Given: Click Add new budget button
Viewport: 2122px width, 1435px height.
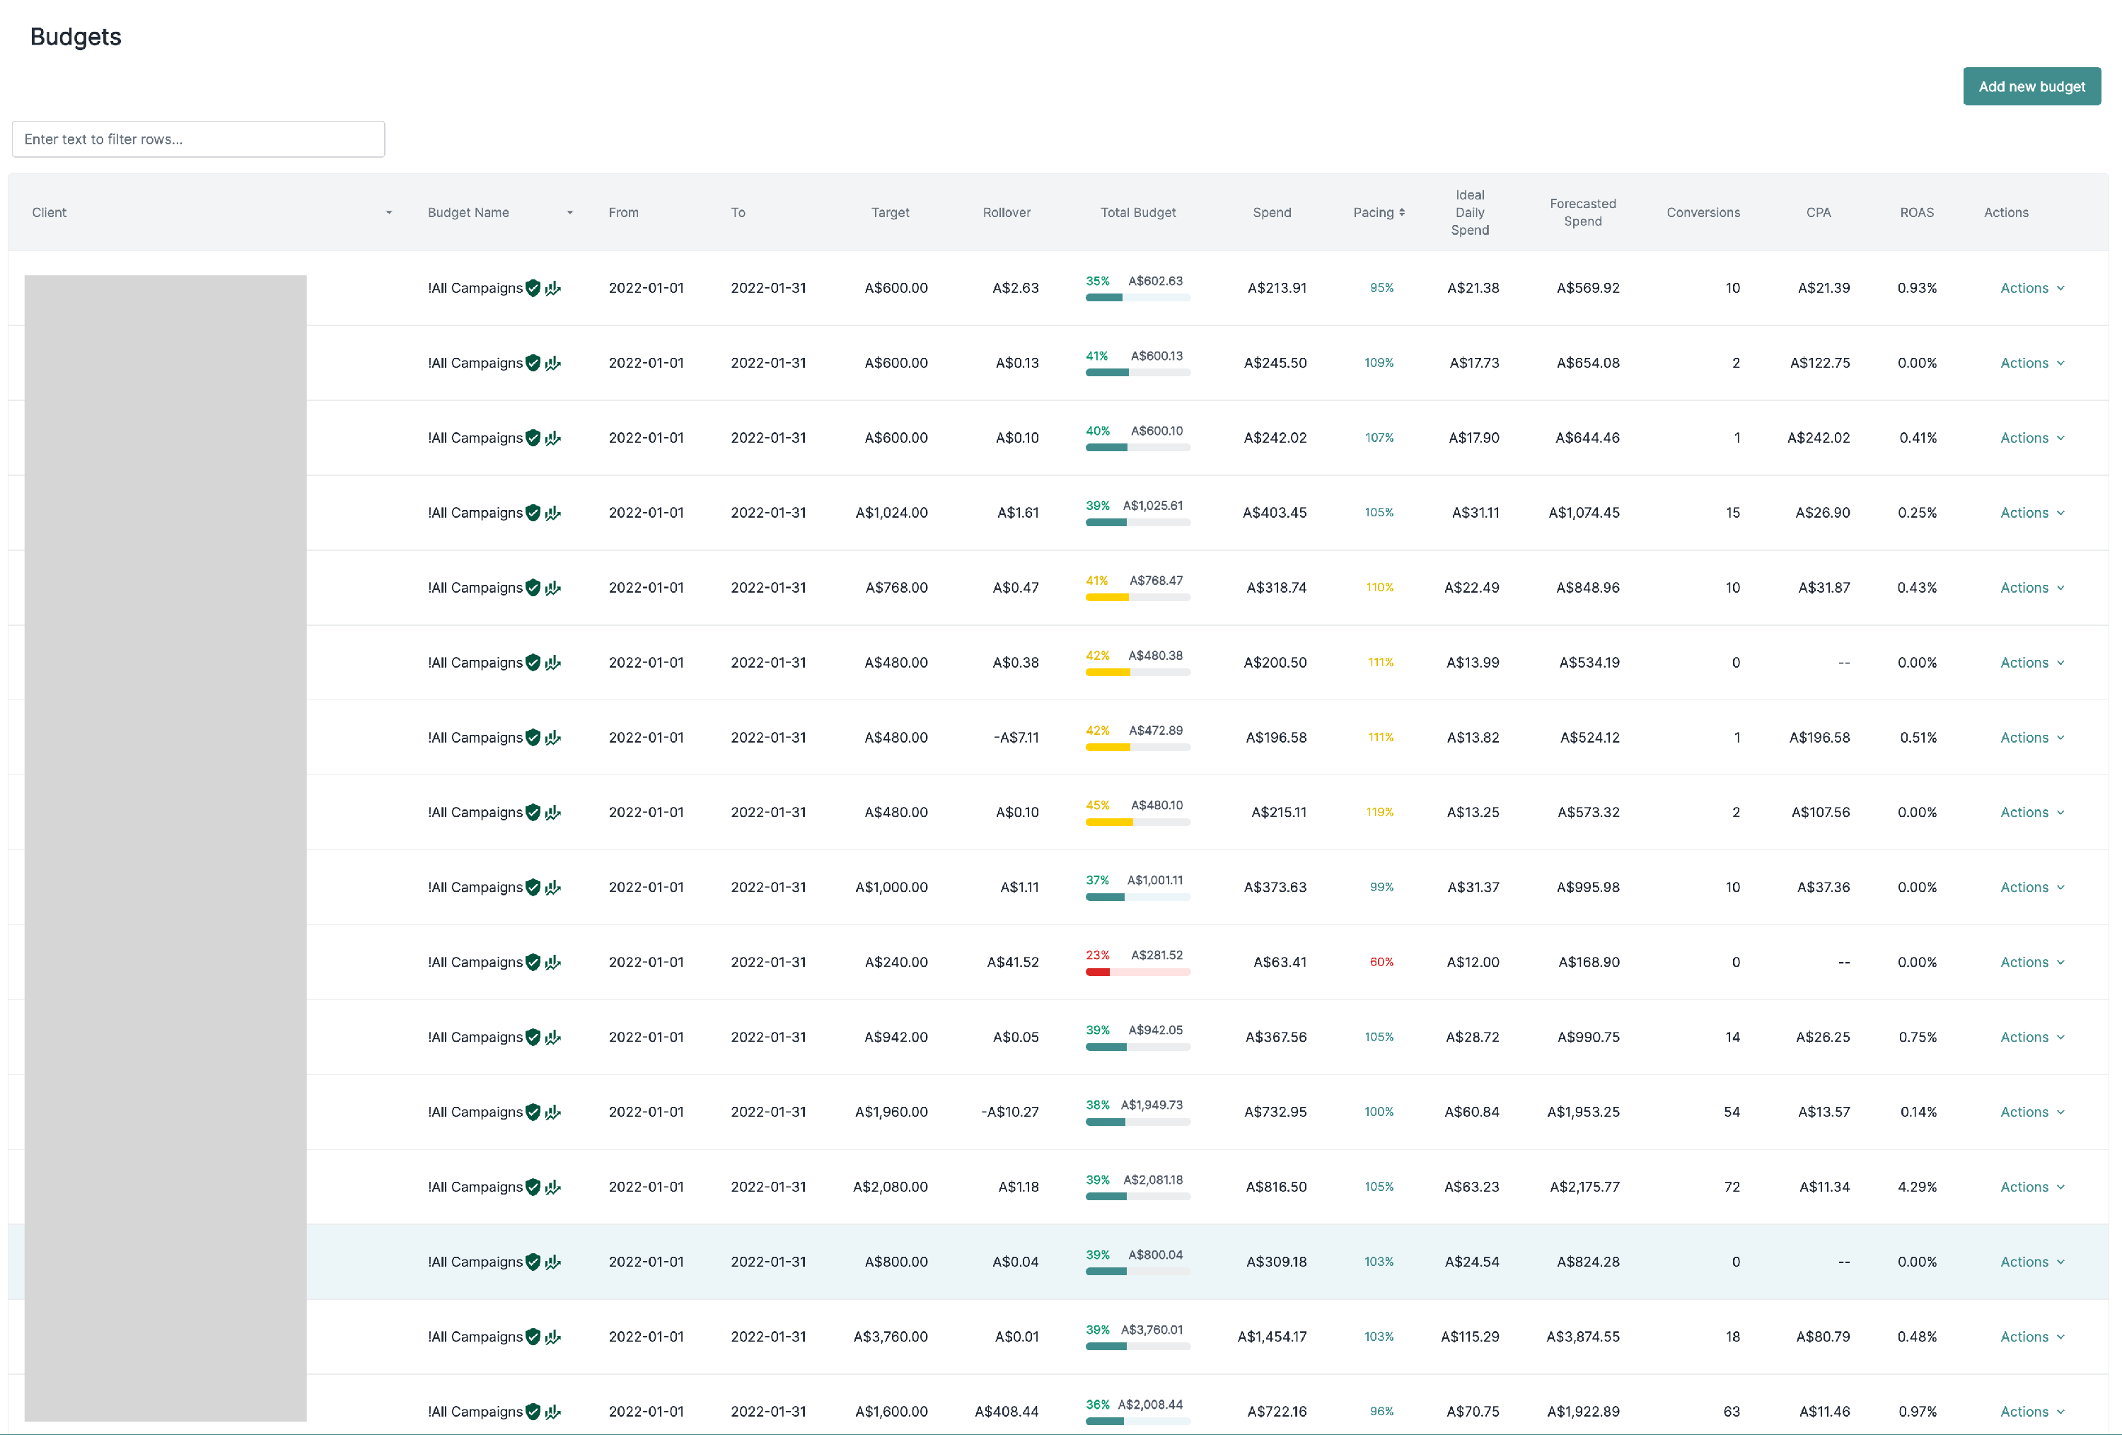Looking at the screenshot, I should [x=2031, y=87].
